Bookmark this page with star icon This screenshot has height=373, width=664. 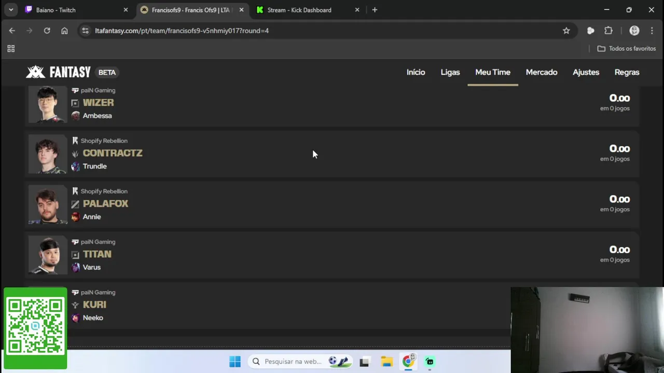point(566,31)
